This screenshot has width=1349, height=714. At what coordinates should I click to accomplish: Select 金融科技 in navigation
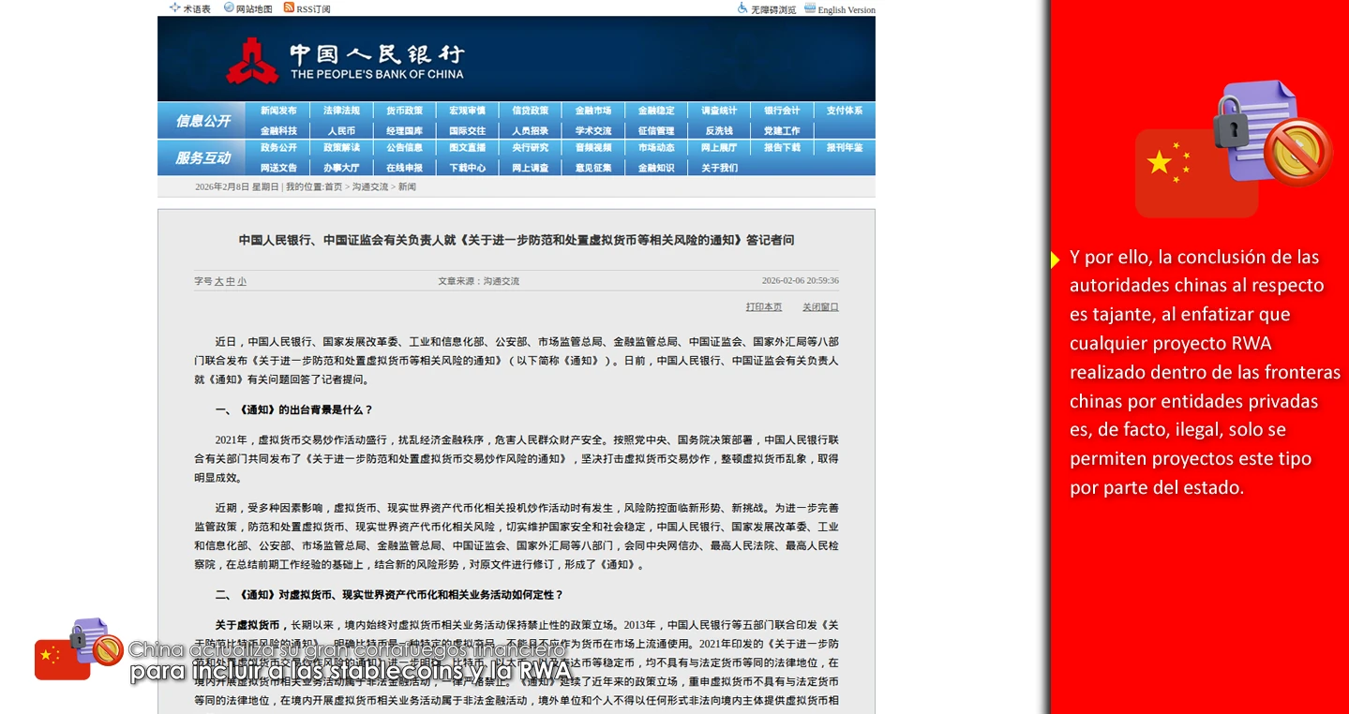[278, 131]
